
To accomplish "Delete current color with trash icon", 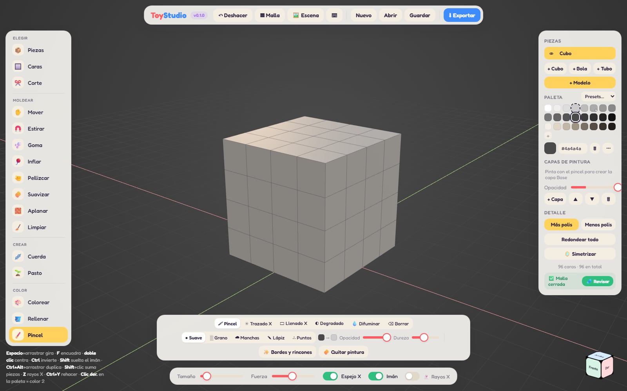I will [x=595, y=148].
